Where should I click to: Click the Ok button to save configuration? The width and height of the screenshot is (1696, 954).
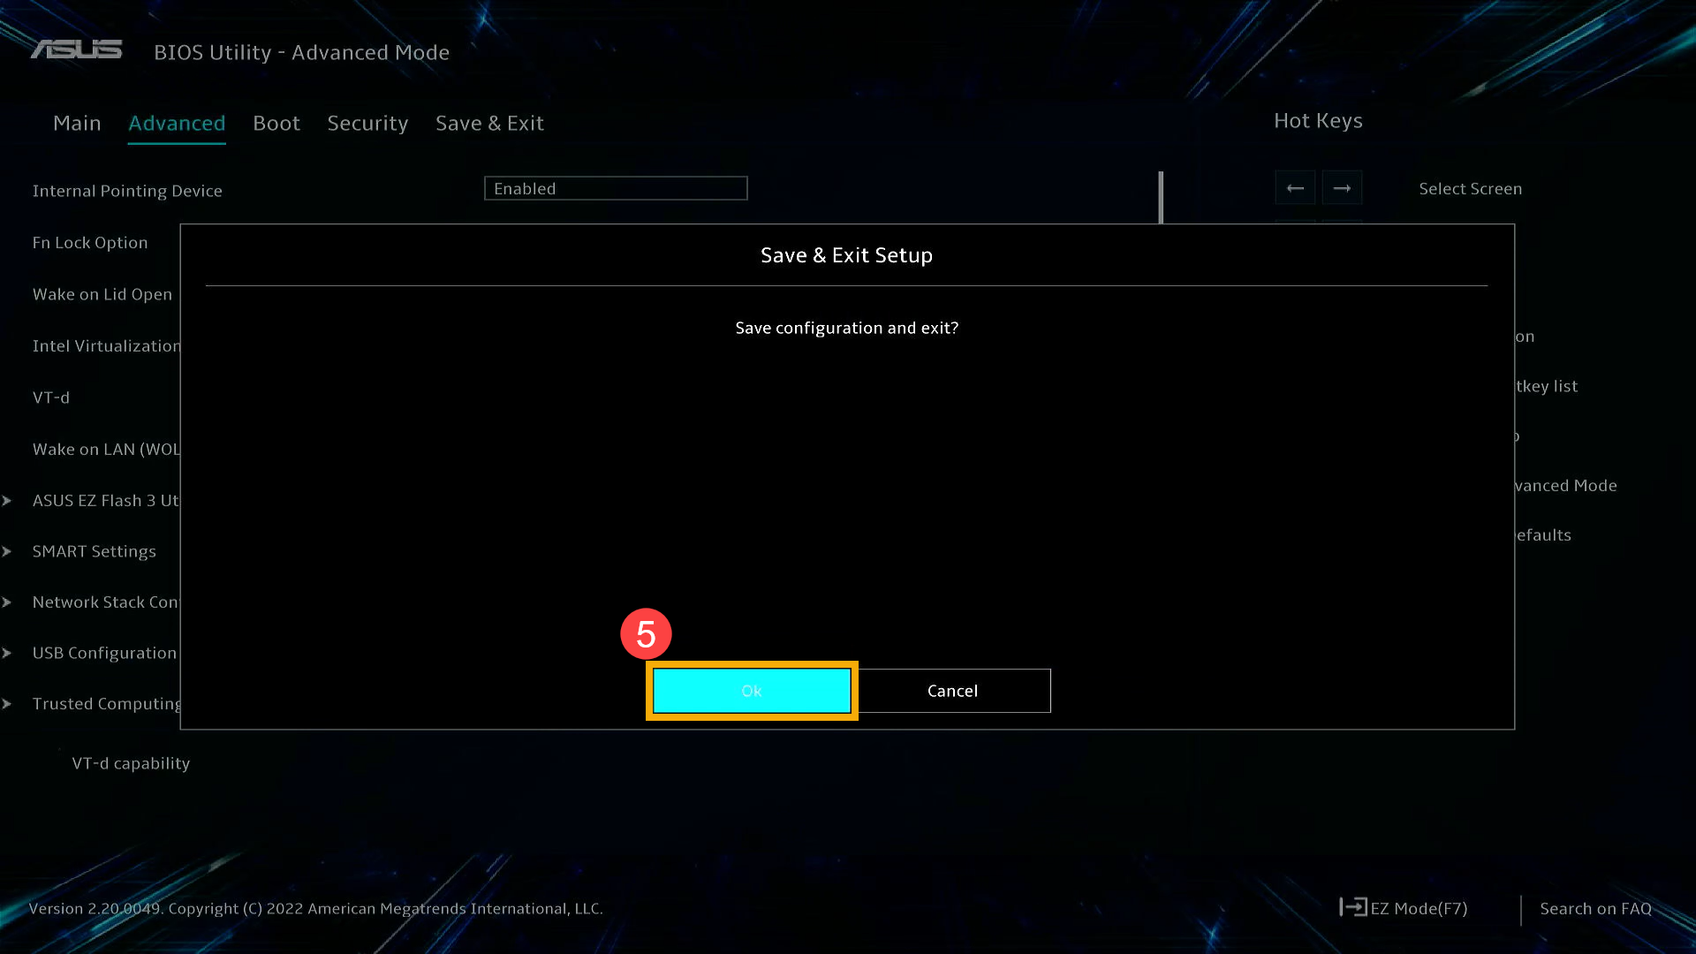pyautogui.click(x=752, y=690)
